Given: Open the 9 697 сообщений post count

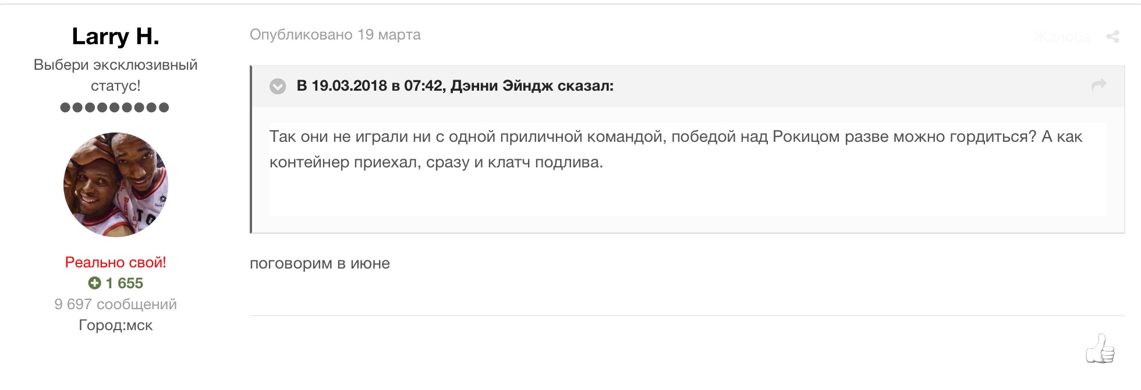Looking at the screenshot, I should pos(115,304).
